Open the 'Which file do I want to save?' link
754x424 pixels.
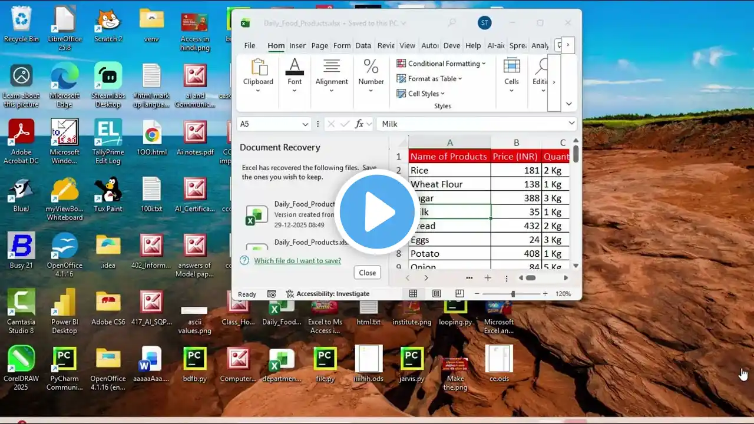point(297,260)
